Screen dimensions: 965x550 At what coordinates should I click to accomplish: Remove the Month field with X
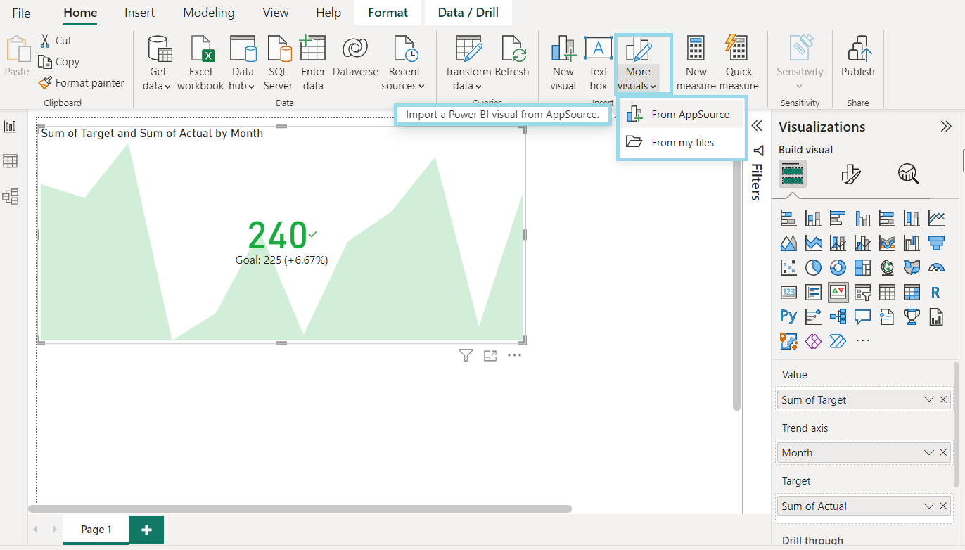[943, 452]
